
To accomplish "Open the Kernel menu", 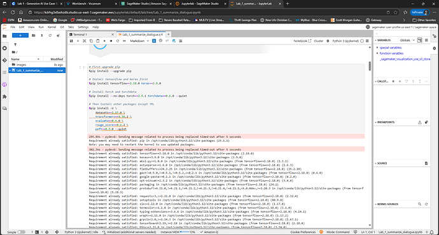I will click(52, 27).
